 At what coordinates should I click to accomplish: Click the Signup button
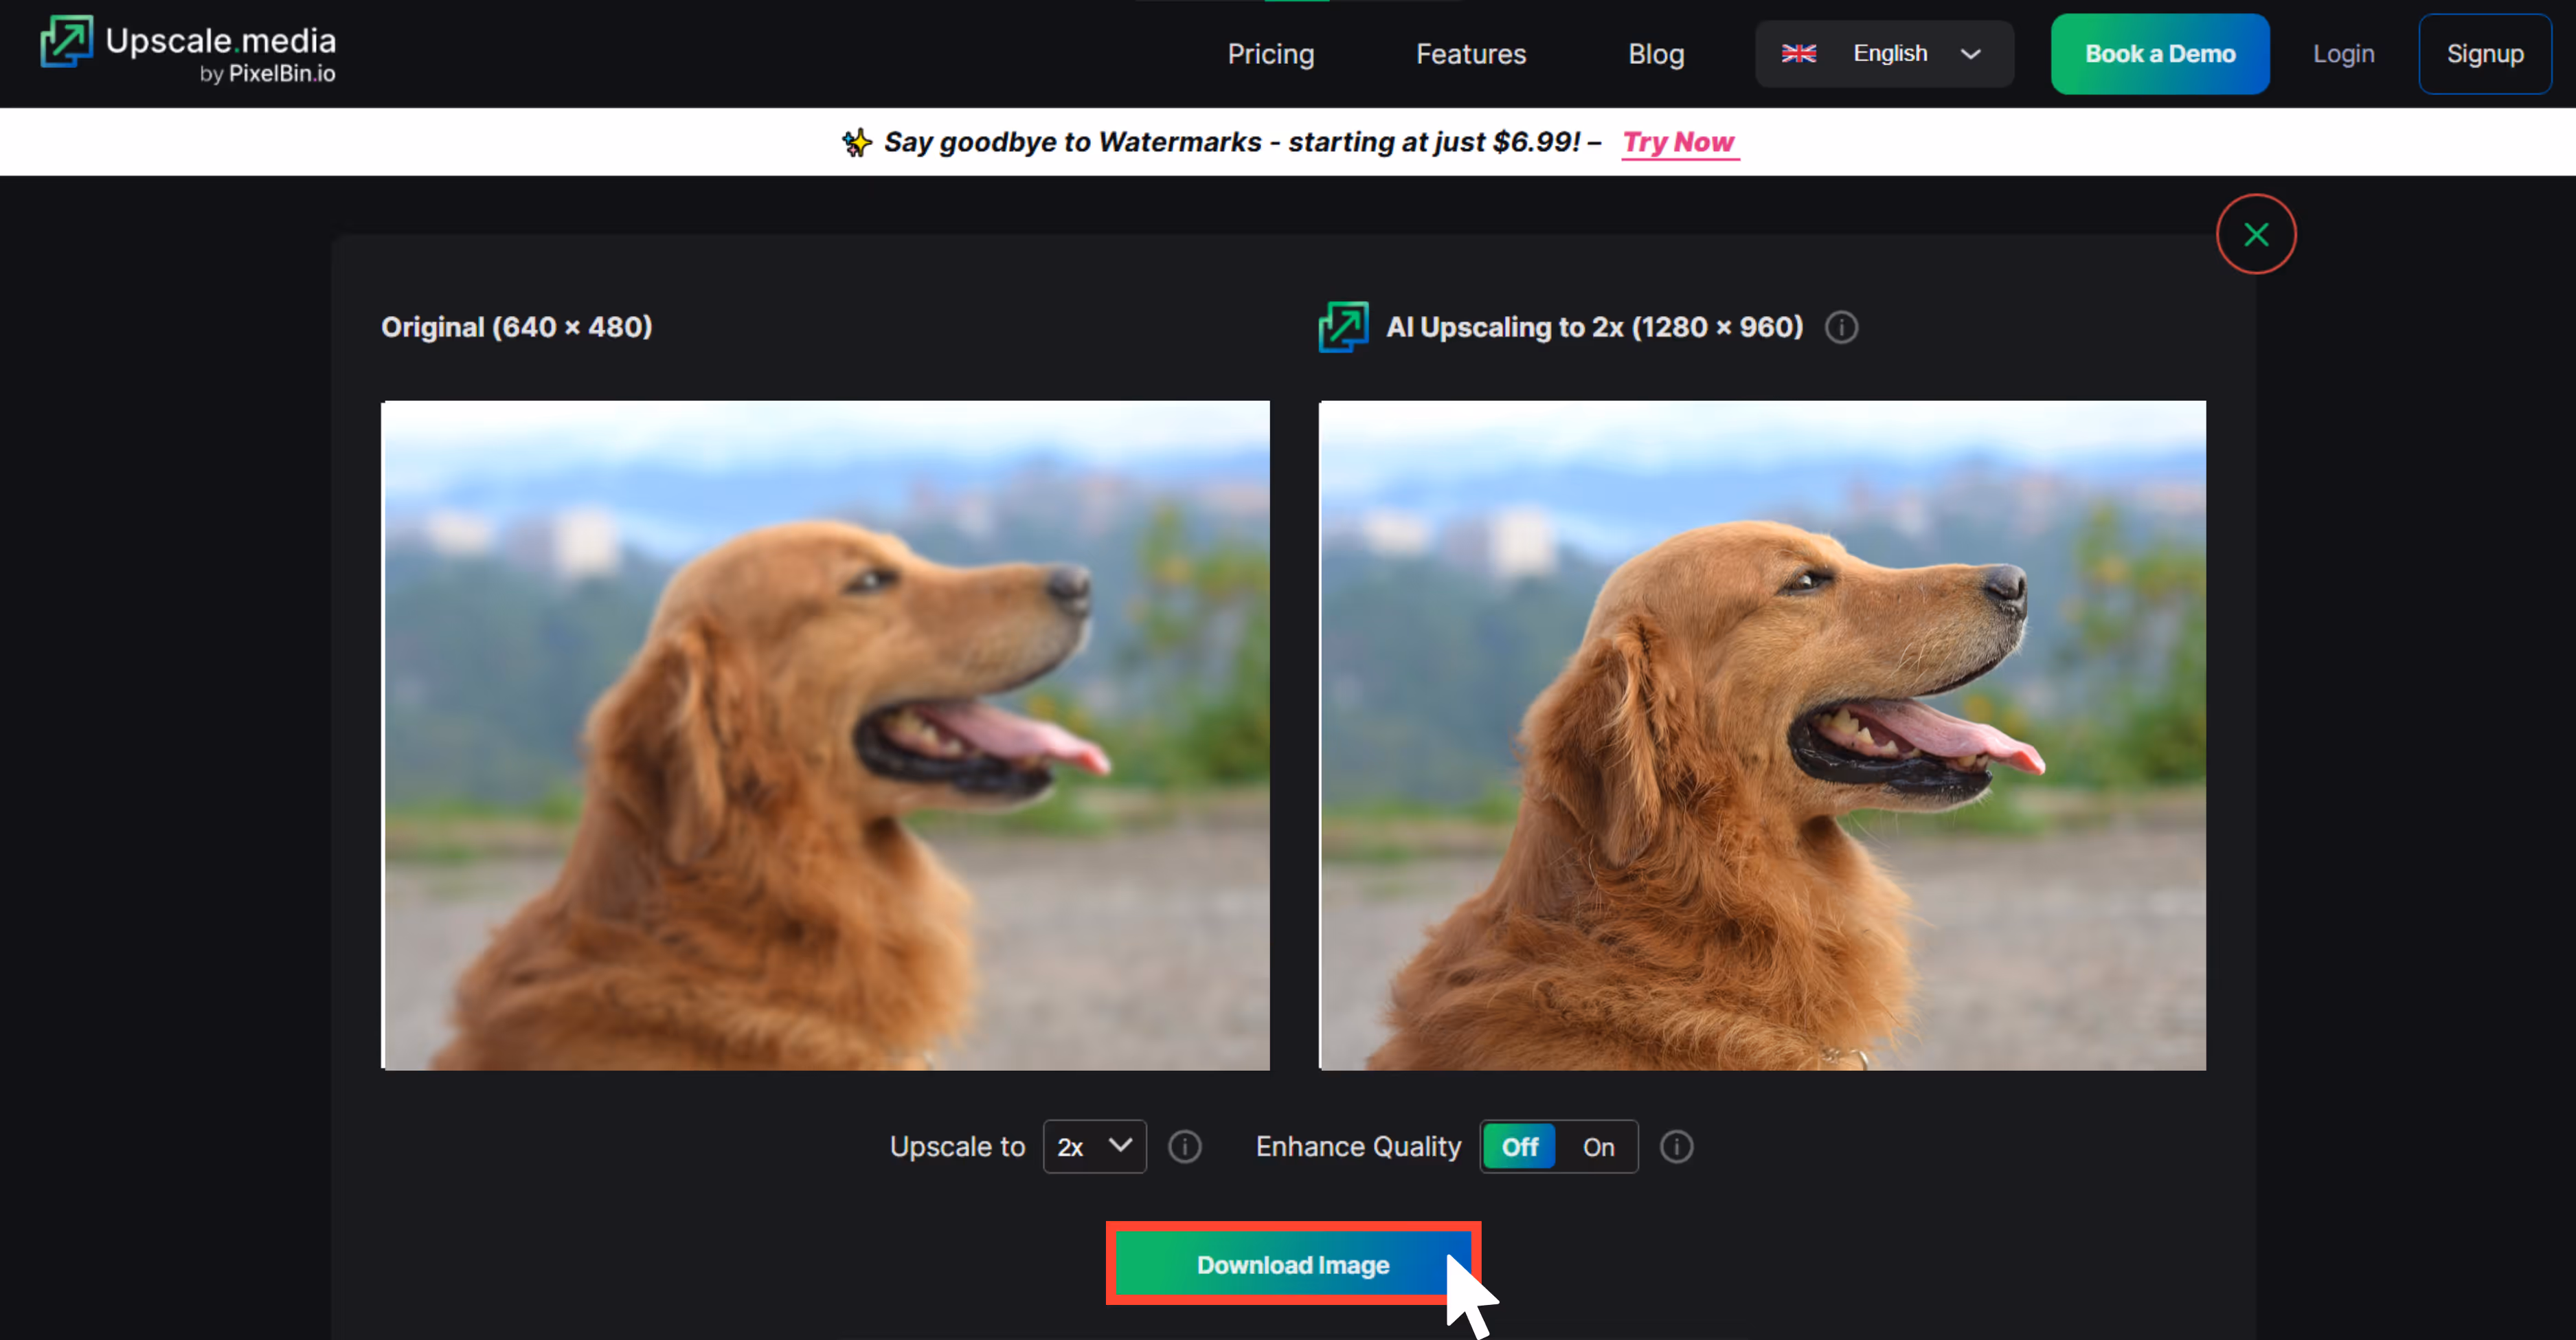(2484, 54)
